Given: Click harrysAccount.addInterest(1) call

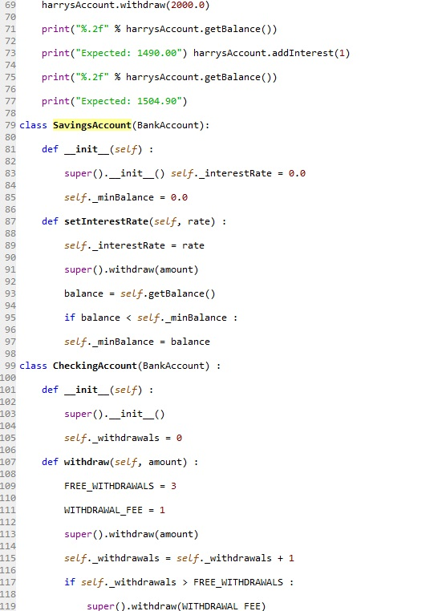Looking at the screenshot, I should tap(271, 53).
